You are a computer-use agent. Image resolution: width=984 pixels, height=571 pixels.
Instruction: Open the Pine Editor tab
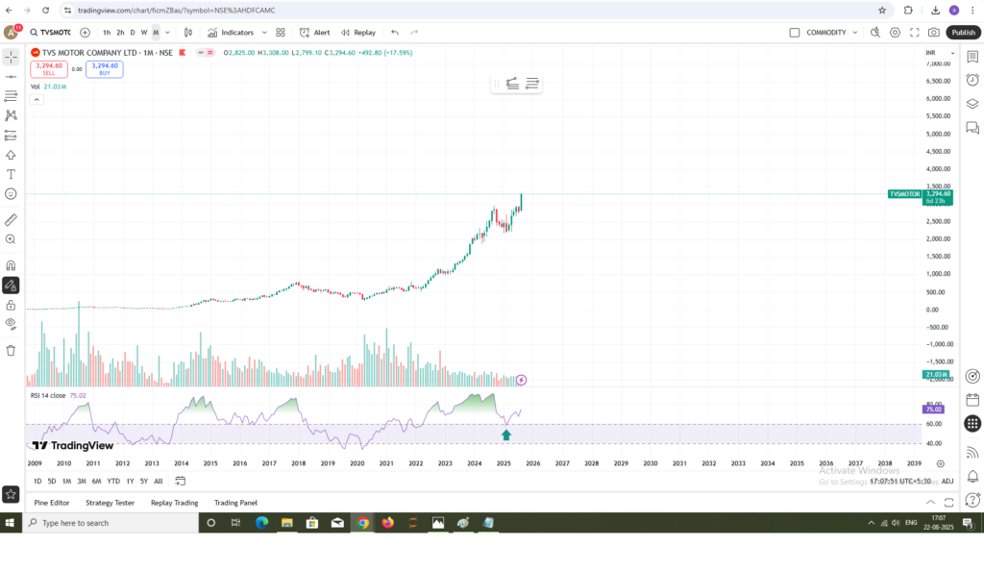[52, 503]
